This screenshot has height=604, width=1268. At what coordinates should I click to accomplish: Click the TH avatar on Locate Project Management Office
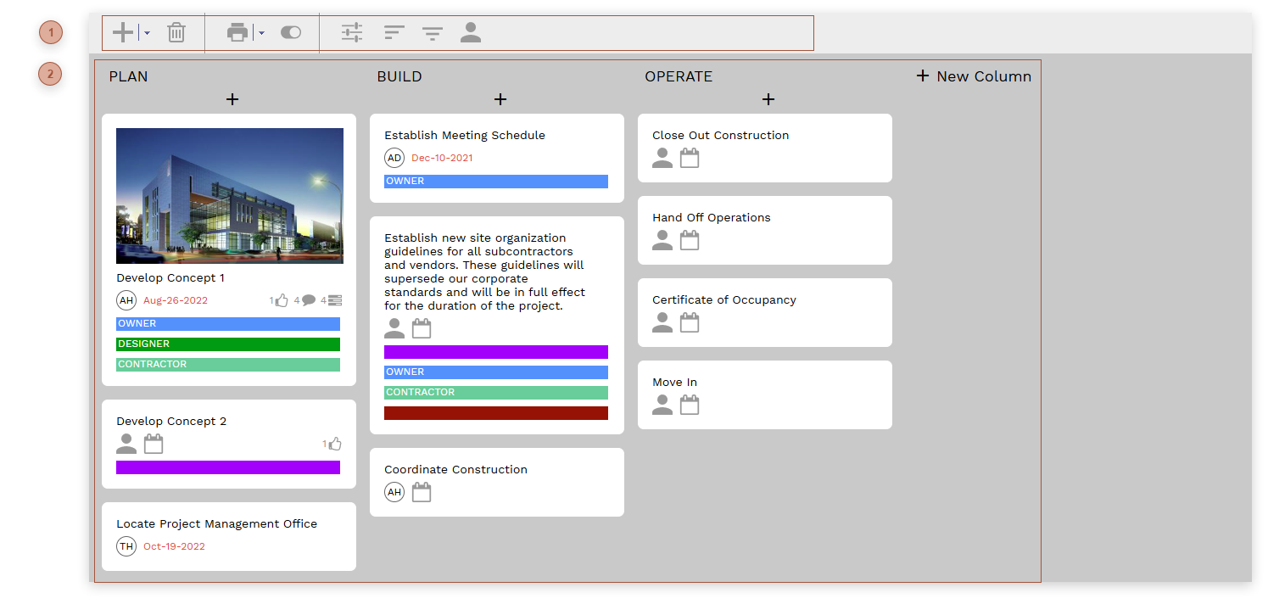pos(126,546)
